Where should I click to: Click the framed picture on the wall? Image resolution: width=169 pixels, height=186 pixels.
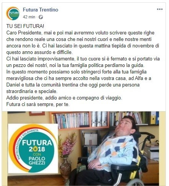(37, 114)
